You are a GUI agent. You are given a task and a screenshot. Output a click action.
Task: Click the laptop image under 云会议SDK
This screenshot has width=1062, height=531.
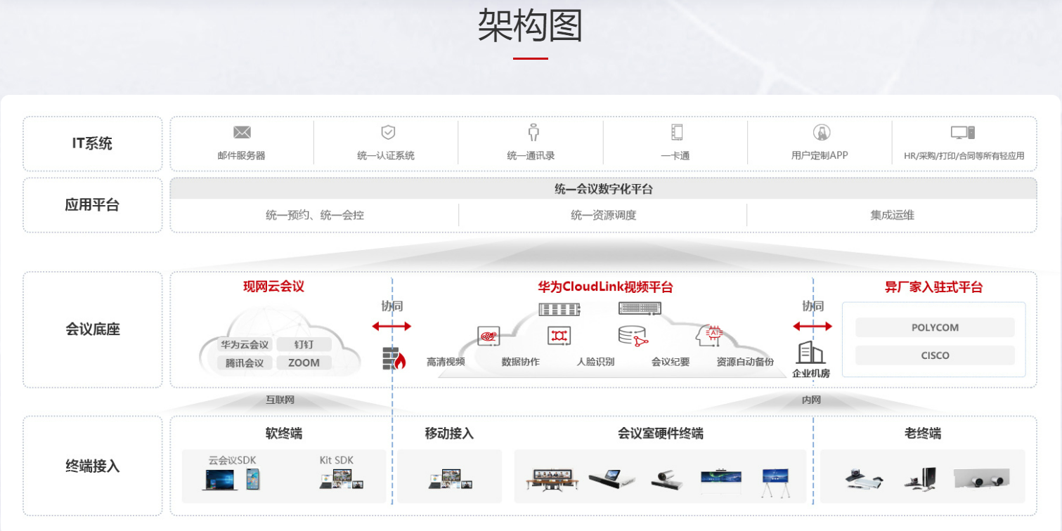click(219, 480)
